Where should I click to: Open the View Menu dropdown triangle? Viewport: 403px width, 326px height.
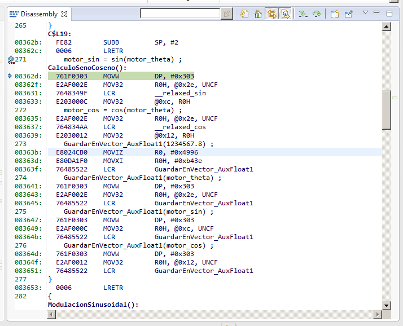coord(365,12)
